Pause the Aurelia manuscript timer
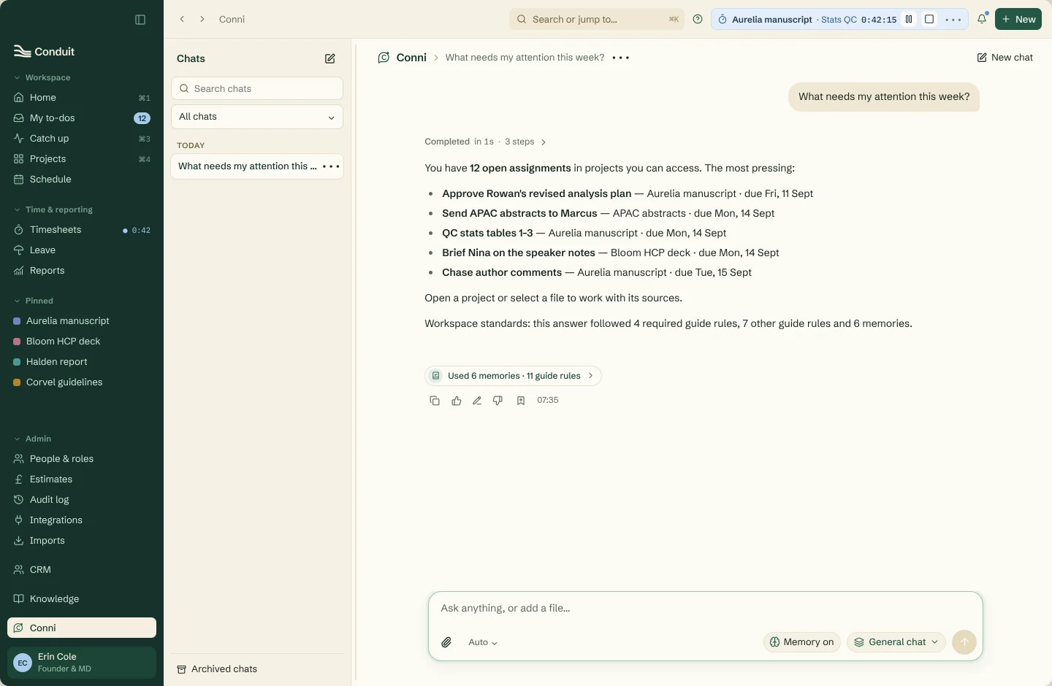1052x686 pixels. coord(909,20)
